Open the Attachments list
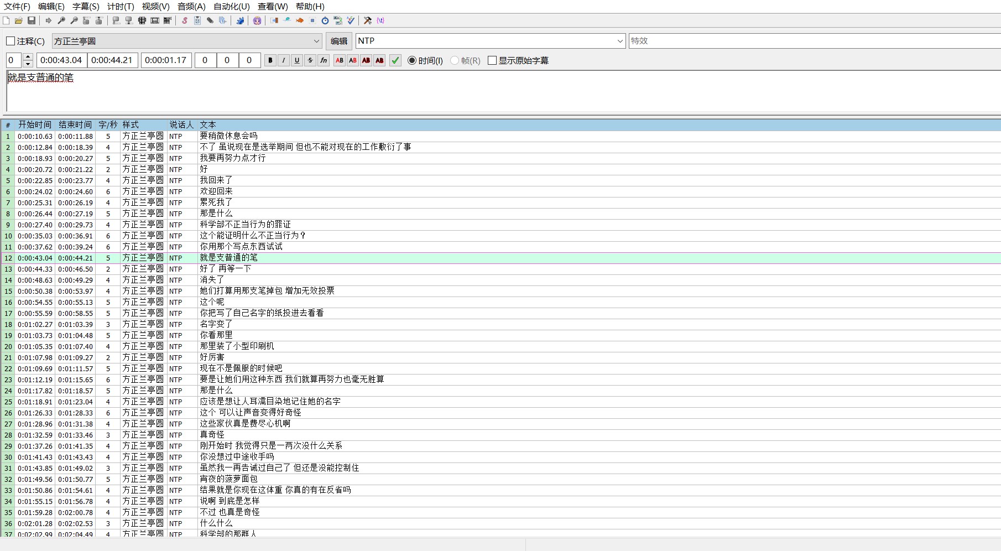The width and height of the screenshot is (1001, 551). coord(210,20)
